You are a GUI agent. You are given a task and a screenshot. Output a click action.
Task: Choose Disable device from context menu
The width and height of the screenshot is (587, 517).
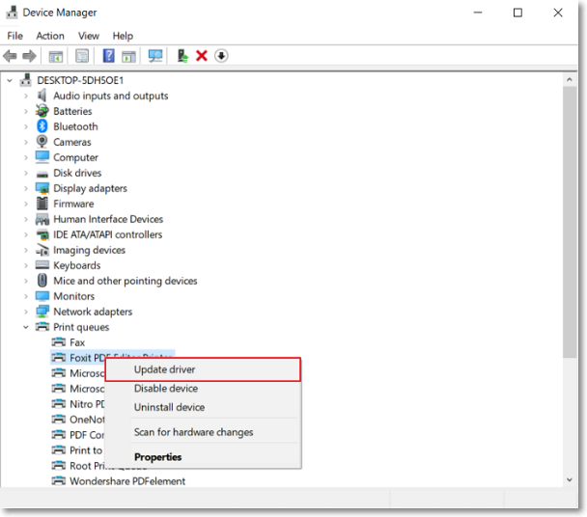pos(203,389)
